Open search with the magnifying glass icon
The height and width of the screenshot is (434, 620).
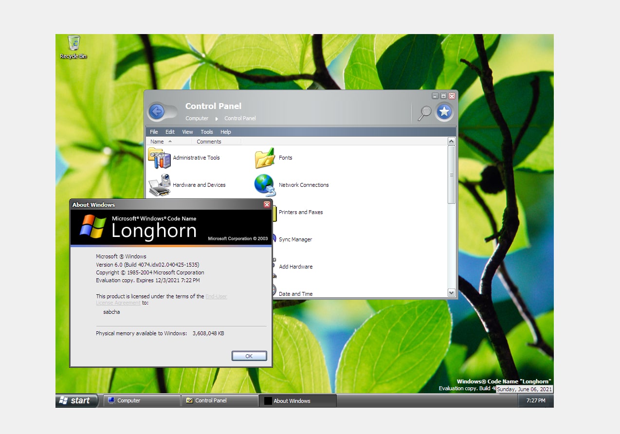(424, 112)
